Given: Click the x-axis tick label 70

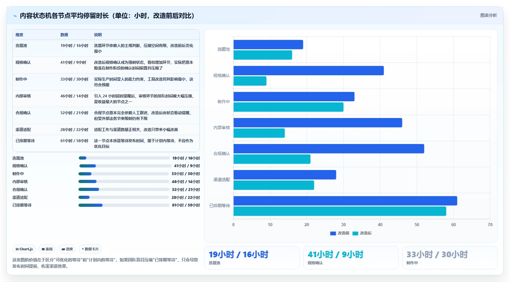Looking at the screenshot, I should click(490, 225).
